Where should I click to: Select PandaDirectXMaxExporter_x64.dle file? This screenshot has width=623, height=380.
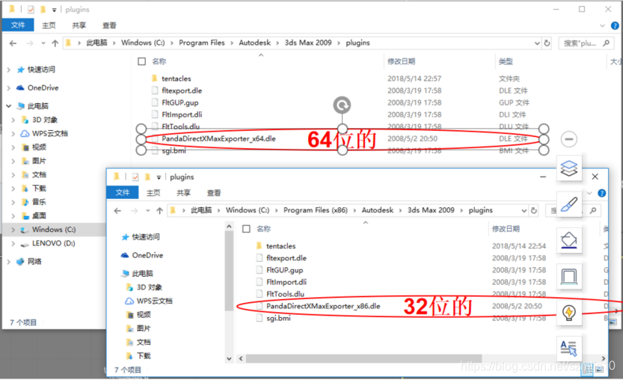(218, 138)
